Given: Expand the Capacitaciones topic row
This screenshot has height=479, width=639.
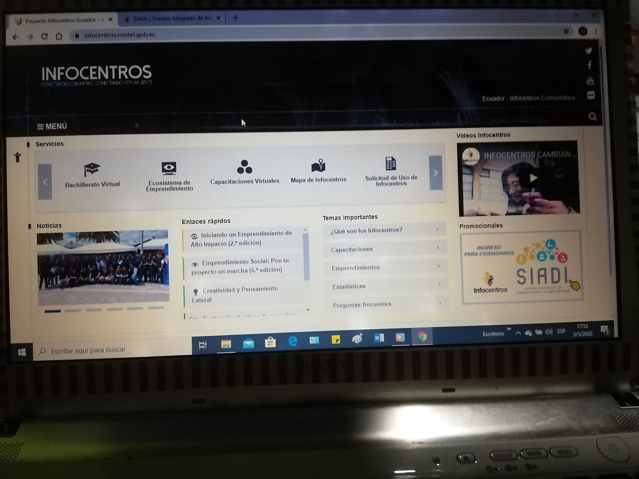Looking at the screenshot, I should tap(385, 248).
